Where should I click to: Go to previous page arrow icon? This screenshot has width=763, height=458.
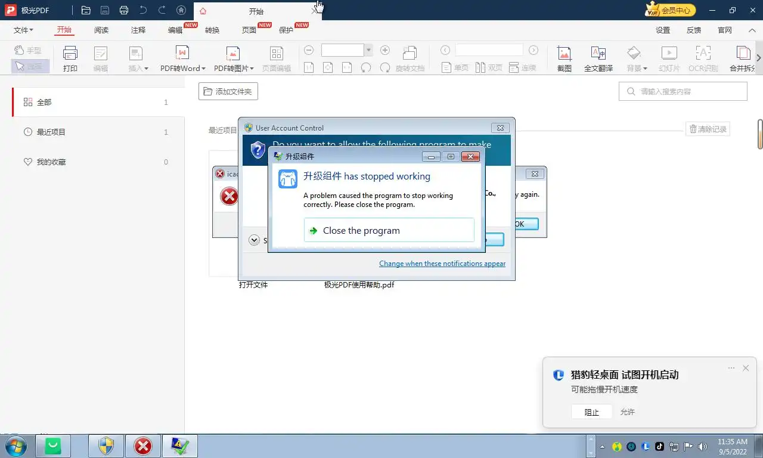[x=445, y=51]
